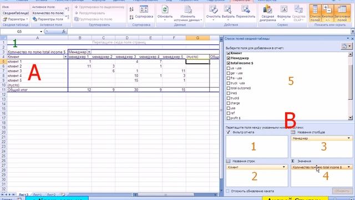Image resolution: width=355 pixels, height=200 pixels.
Task: Open the Формулы formulas icon
Action: 283,9
